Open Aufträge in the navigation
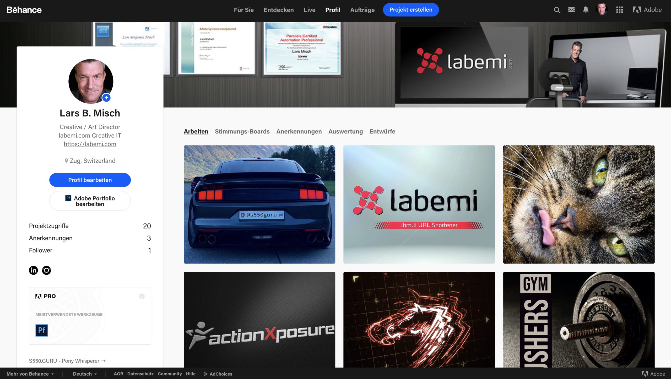Viewport: 671px width, 379px height. pyautogui.click(x=362, y=10)
